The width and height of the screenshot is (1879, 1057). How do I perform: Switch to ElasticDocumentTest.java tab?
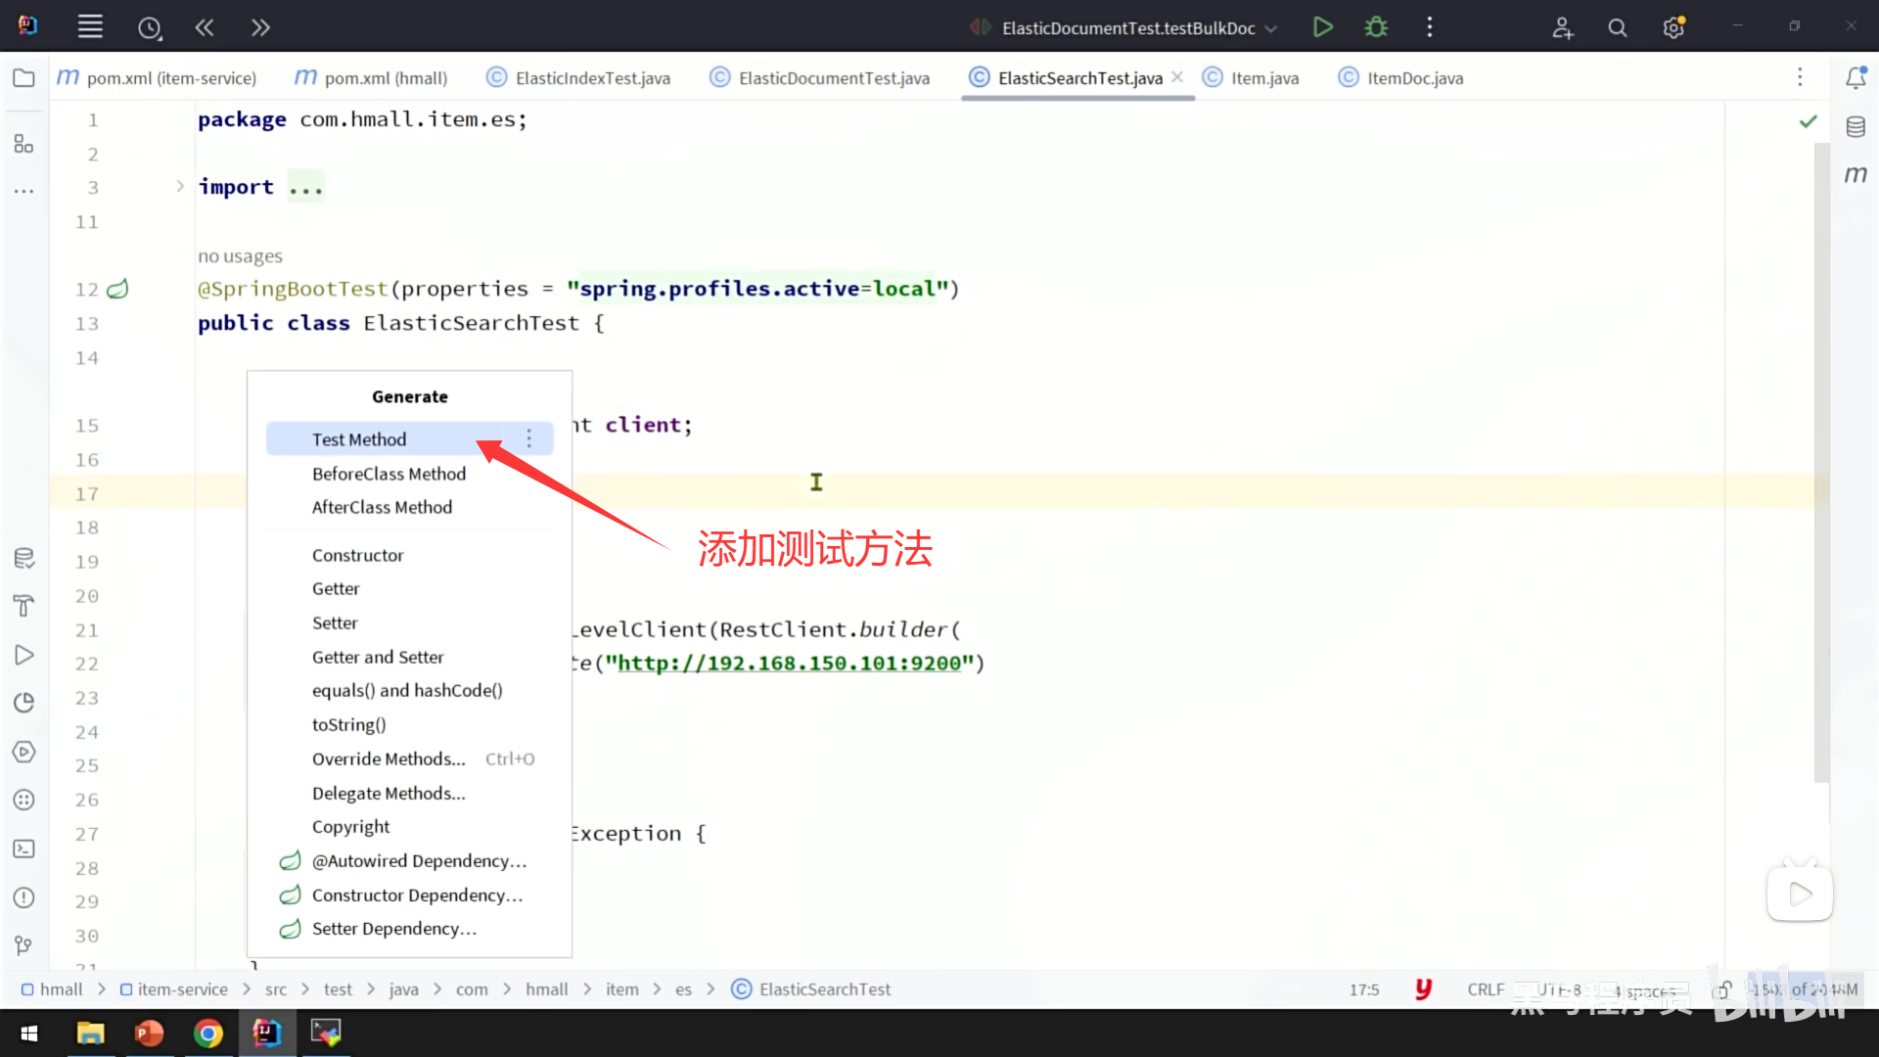coord(833,78)
